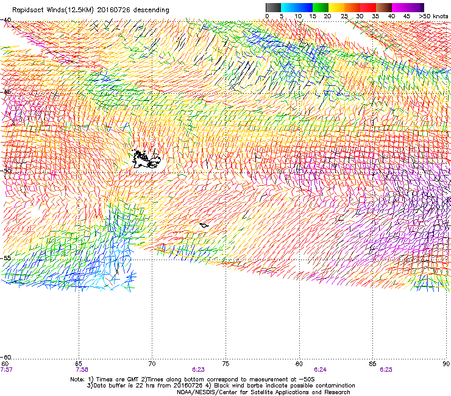451x396 pixels.
Task: Click the 6:25 pass time label
Action: point(386,370)
